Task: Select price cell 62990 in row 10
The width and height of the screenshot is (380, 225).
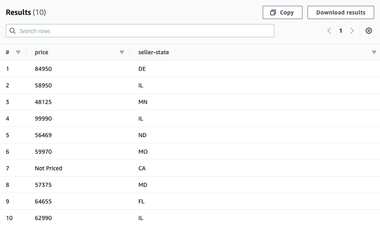Action: (43, 218)
